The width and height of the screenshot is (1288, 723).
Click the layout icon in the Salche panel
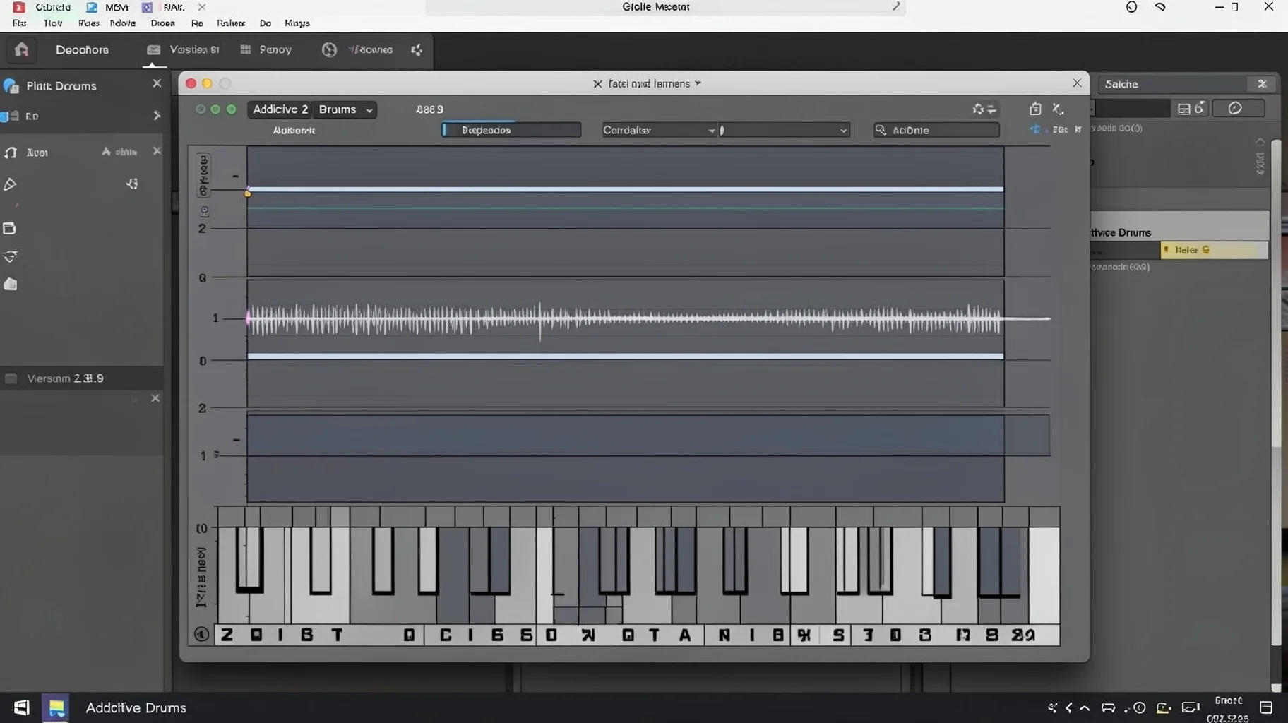tap(1184, 109)
